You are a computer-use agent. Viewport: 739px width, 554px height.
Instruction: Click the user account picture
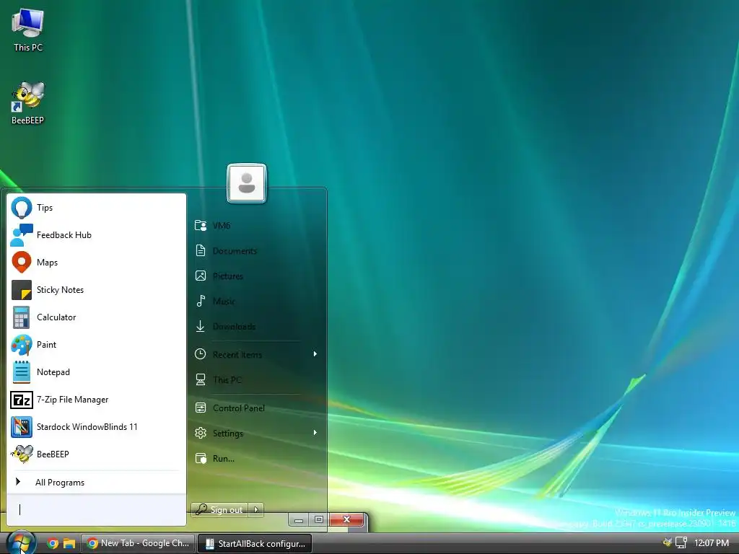click(247, 183)
